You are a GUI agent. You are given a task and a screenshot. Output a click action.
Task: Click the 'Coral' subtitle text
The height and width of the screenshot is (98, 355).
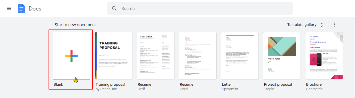point(184,89)
